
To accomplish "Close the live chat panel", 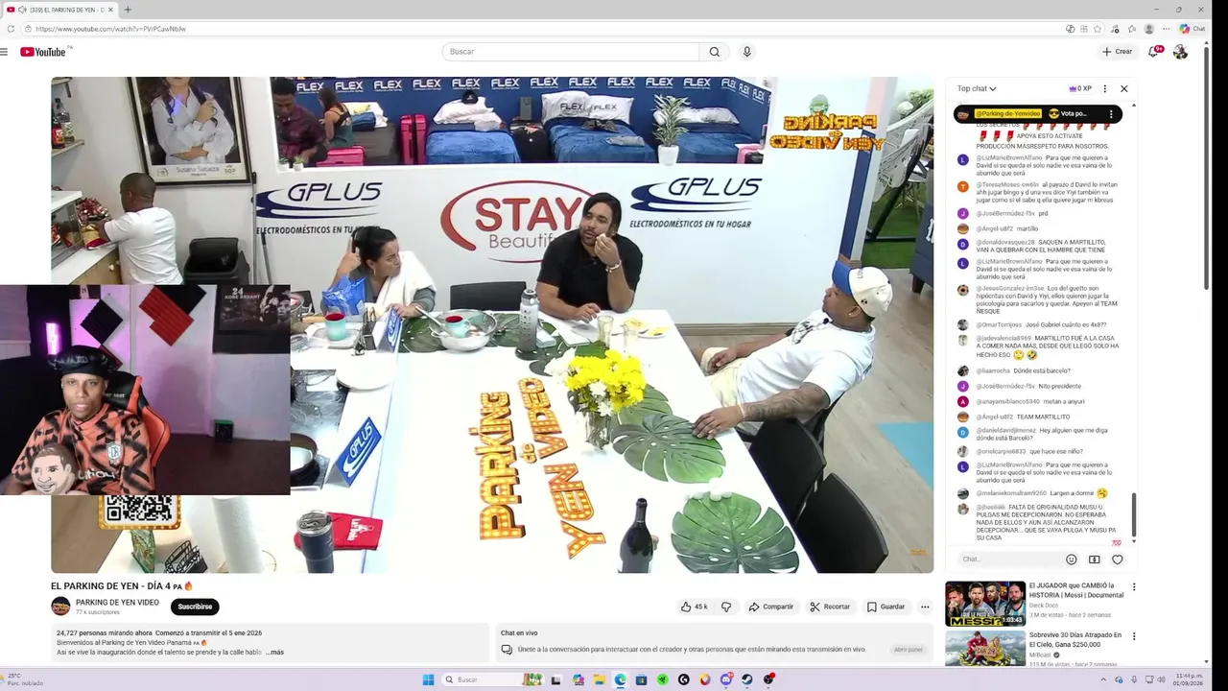I will (1124, 88).
